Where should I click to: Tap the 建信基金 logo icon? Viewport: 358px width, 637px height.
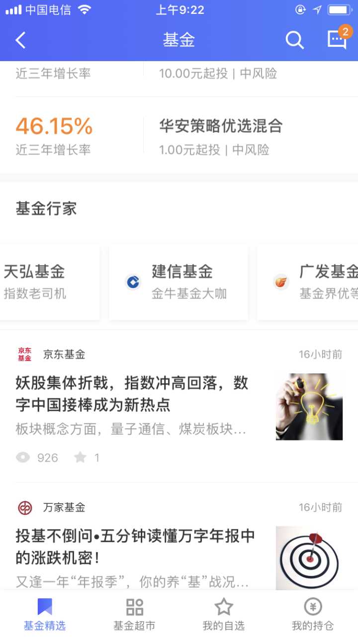tap(133, 282)
